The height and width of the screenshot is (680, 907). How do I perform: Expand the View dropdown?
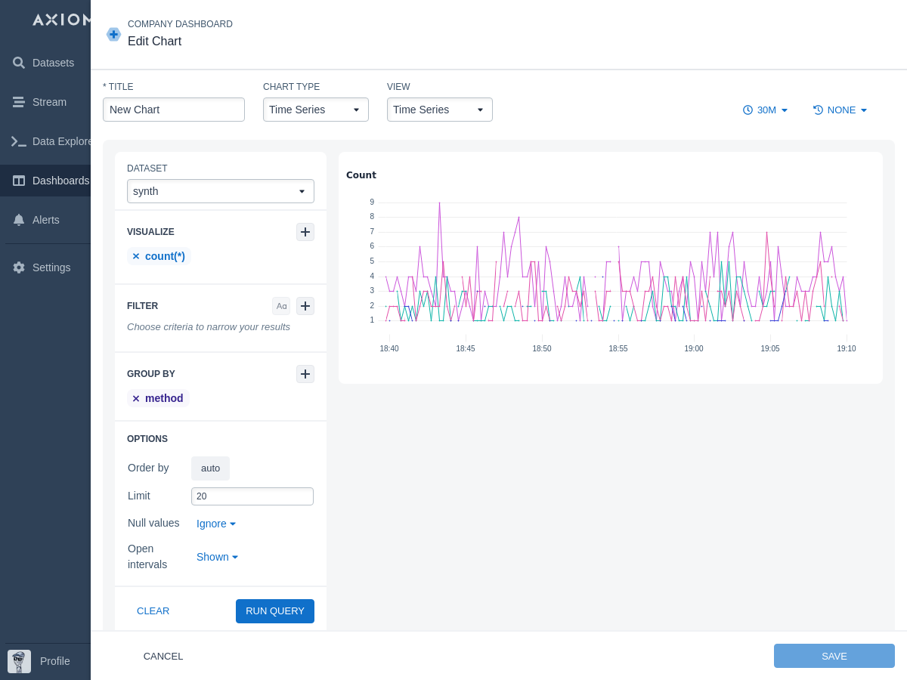pyautogui.click(x=439, y=110)
